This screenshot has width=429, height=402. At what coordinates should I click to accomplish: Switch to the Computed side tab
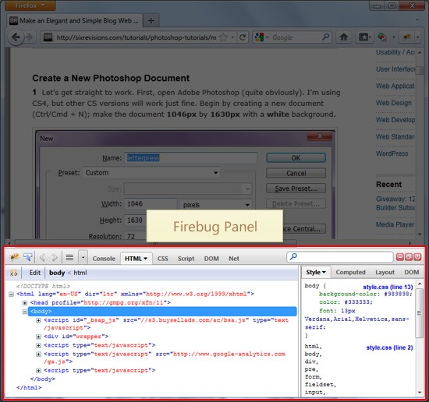(350, 272)
